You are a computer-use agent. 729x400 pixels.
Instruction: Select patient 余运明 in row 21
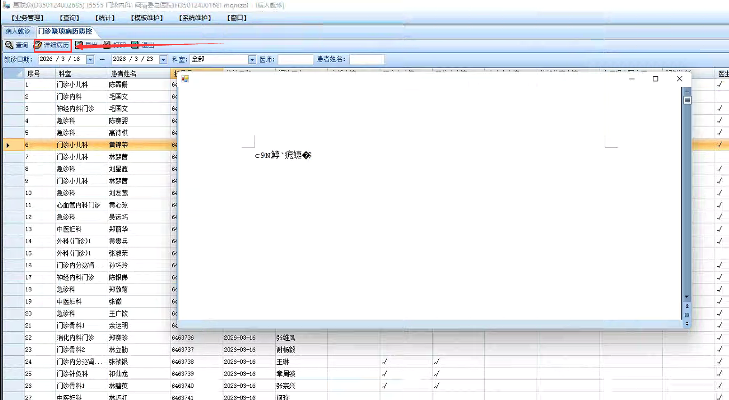coord(118,326)
